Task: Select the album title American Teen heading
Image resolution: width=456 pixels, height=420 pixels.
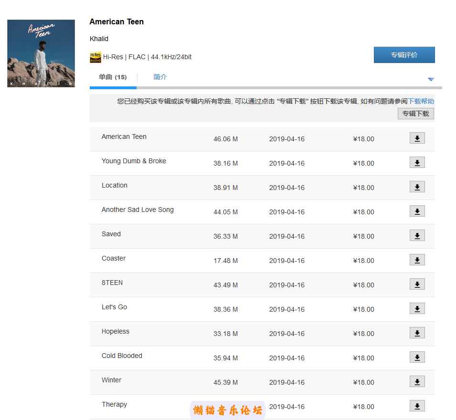Action: (117, 22)
